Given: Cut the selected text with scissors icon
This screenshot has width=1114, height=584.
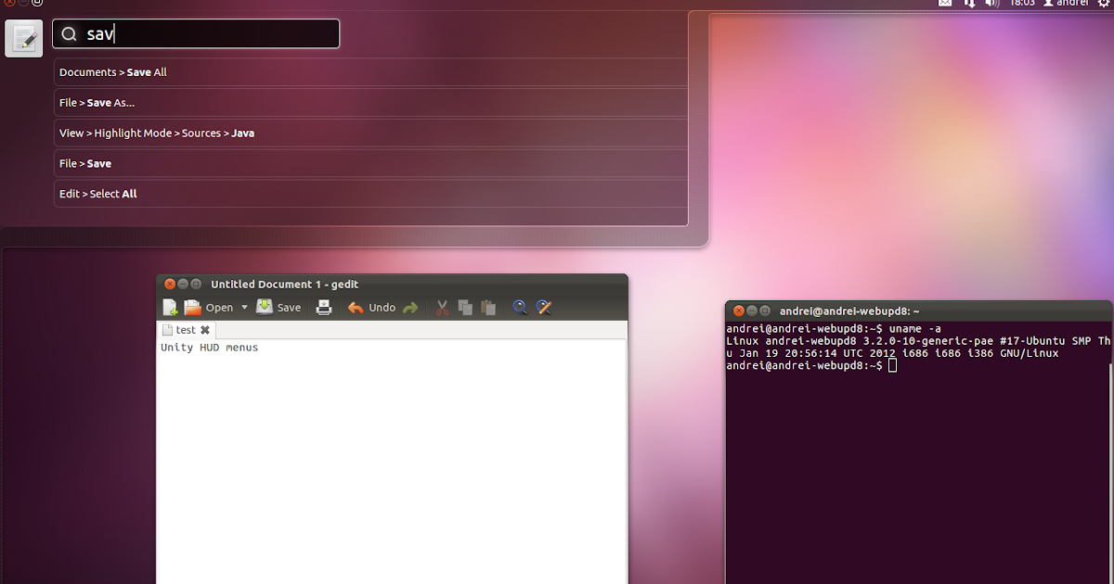Looking at the screenshot, I should click(x=442, y=307).
